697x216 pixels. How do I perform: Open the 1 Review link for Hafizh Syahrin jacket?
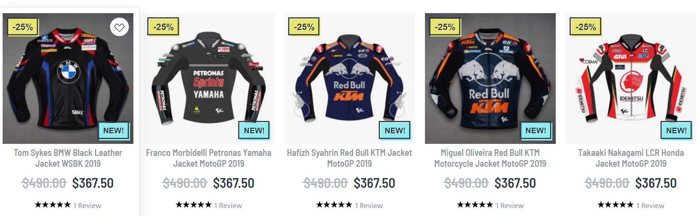pos(369,205)
